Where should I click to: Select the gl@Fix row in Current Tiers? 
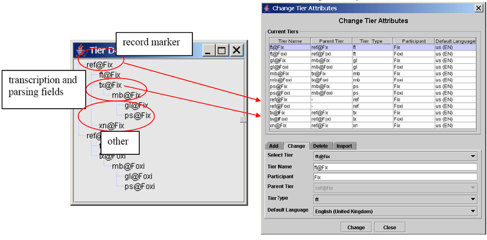tap(373, 61)
